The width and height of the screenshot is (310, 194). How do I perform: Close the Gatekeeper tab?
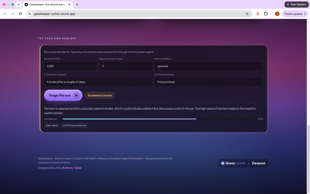[69, 4]
